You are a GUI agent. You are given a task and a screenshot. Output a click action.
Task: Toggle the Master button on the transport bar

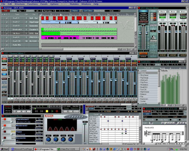76,112
